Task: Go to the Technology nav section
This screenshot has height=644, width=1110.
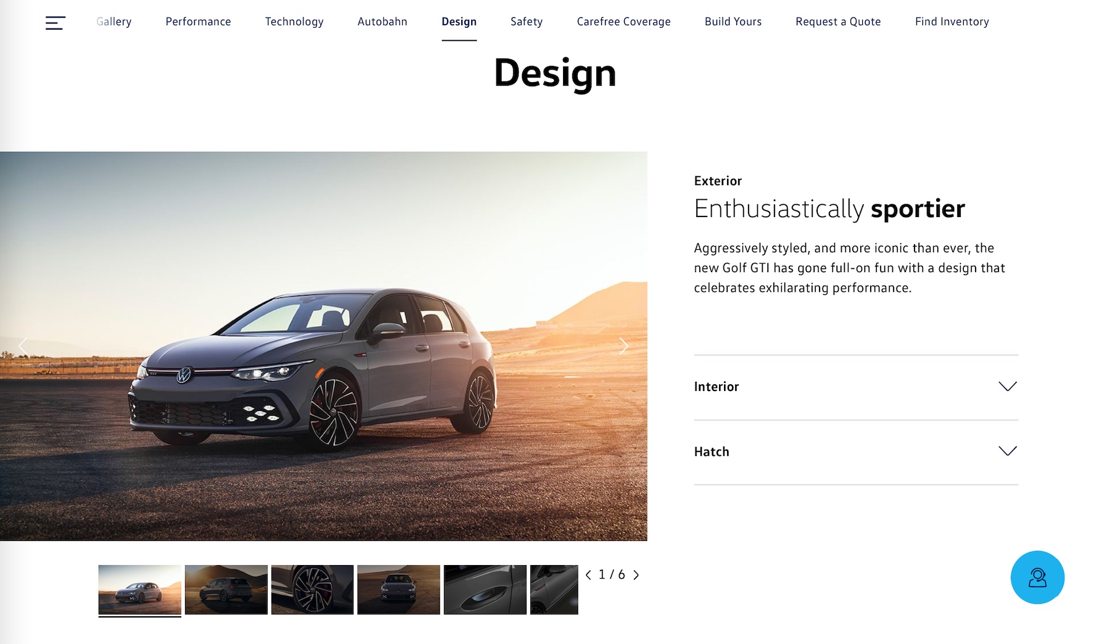Action: [x=294, y=22]
